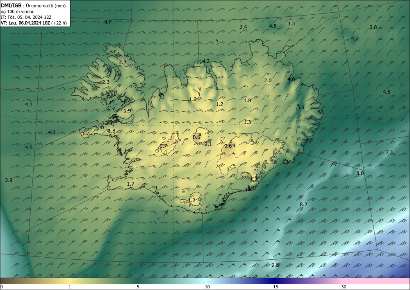
Task: Click the 4.1 value over the western sea
Action: point(29,105)
